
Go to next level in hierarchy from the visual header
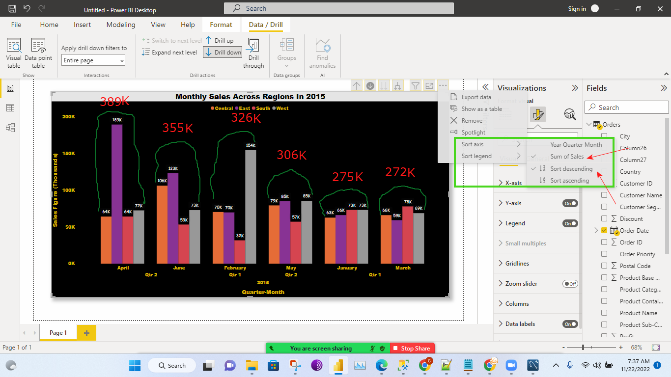(384, 86)
